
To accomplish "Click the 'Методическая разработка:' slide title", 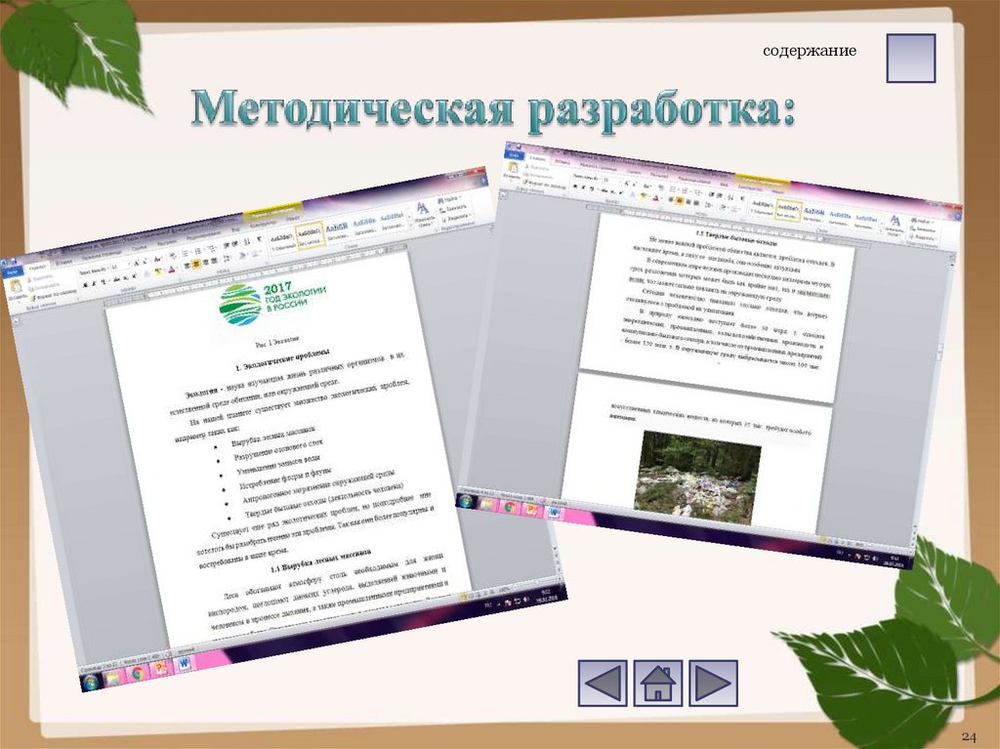I will click(493, 109).
